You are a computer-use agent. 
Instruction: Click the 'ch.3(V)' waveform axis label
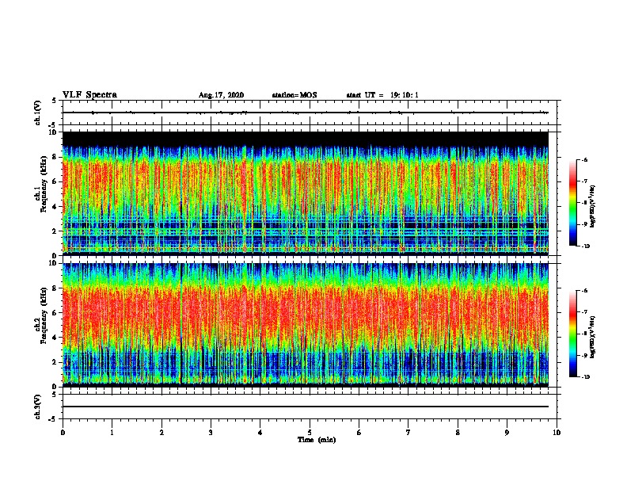(x=38, y=407)
